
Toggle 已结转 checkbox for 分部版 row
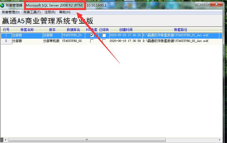104,41
